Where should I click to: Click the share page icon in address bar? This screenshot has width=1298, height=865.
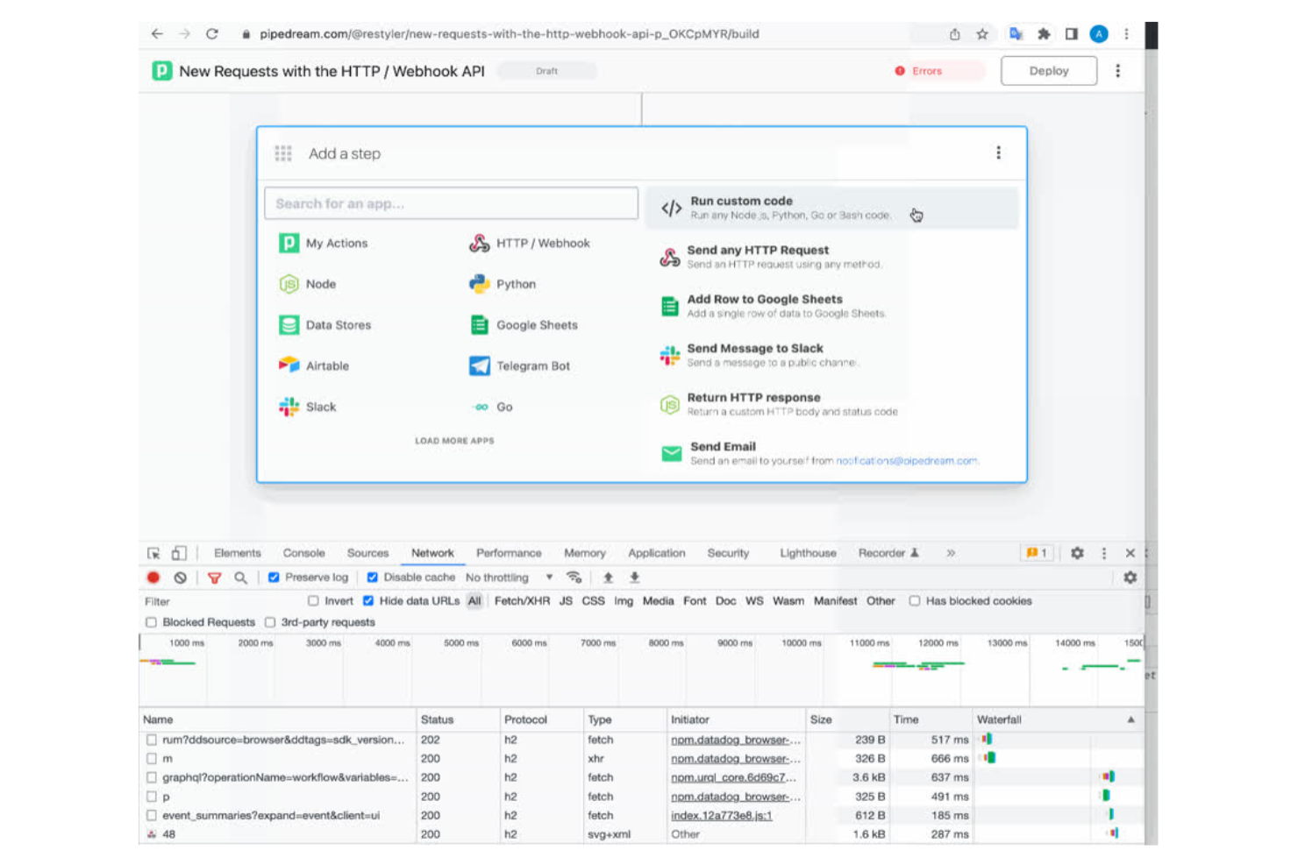coord(954,34)
